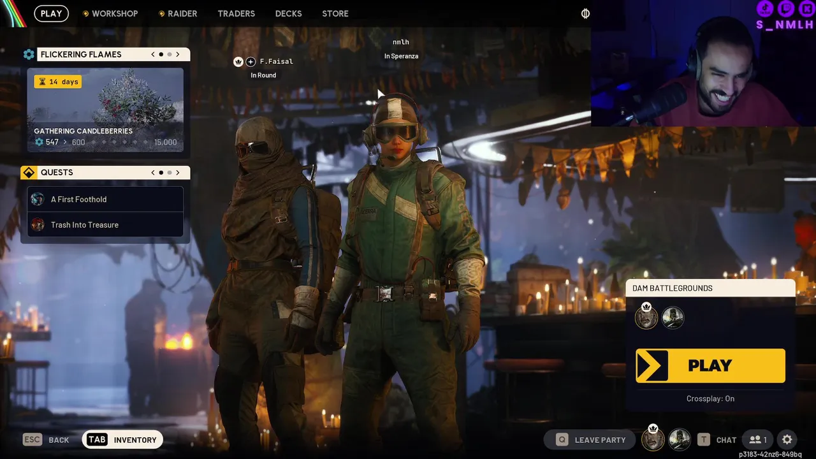Click the Trash Into Treasure quest giver portrait
Screen dimensions: 816x459
click(x=38, y=225)
